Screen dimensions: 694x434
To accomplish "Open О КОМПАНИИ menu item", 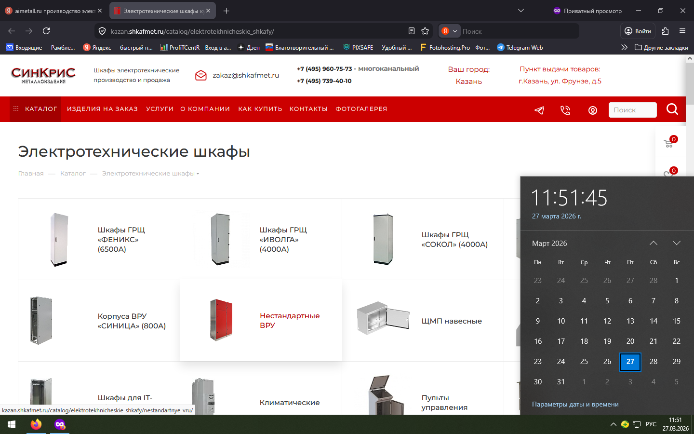I will coord(205,109).
